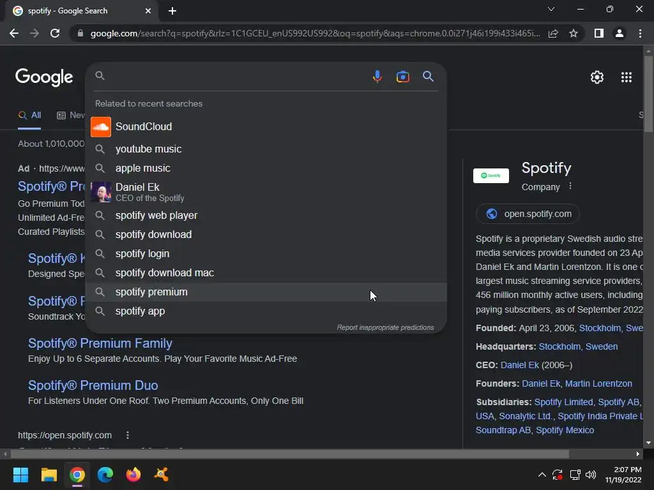Share this page from address bar
The height and width of the screenshot is (490, 654).
click(553, 33)
